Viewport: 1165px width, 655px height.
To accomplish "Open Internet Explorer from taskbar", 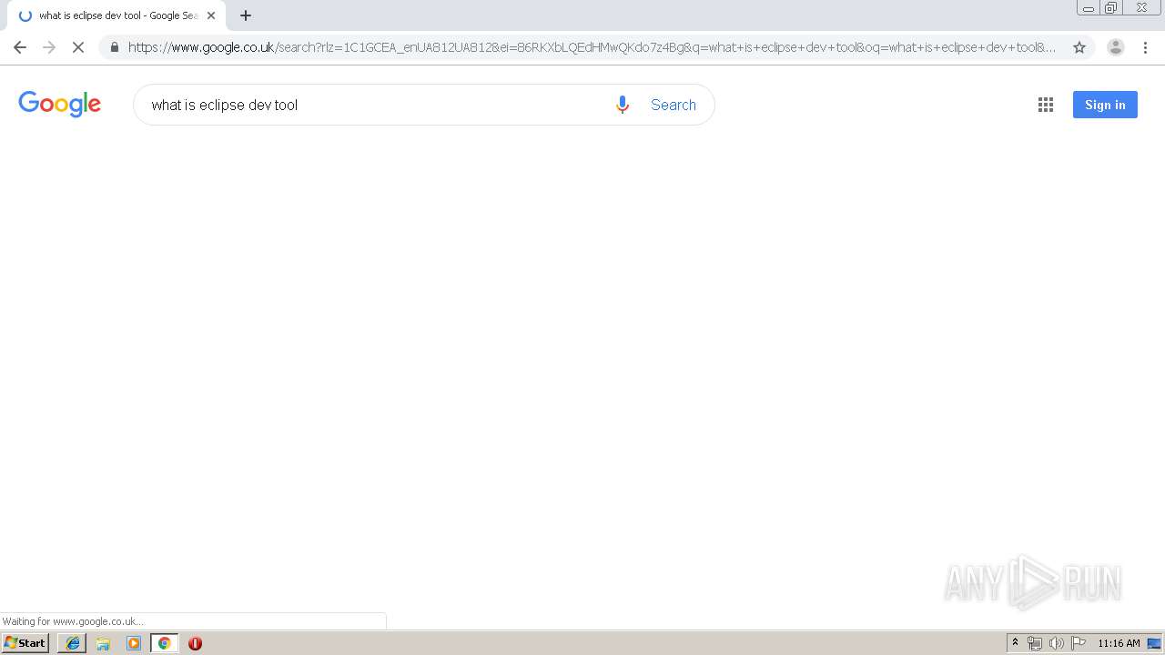I will [x=73, y=643].
